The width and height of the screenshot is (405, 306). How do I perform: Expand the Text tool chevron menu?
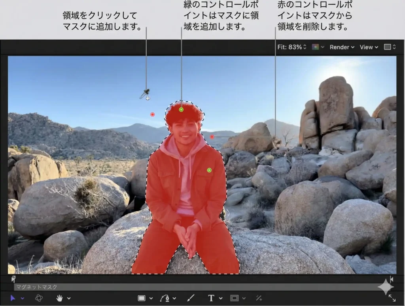[x=221, y=298]
